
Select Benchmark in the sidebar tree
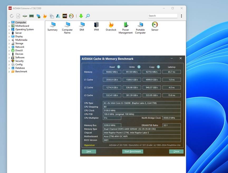[x=21, y=71]
